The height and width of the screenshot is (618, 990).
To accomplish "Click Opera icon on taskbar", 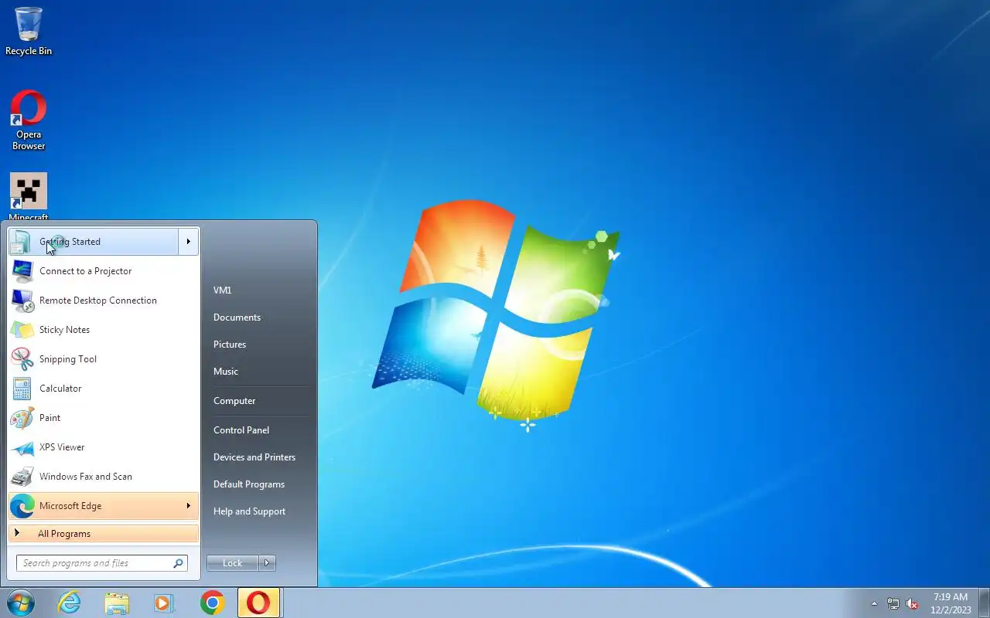I will (x=258, y=603).
